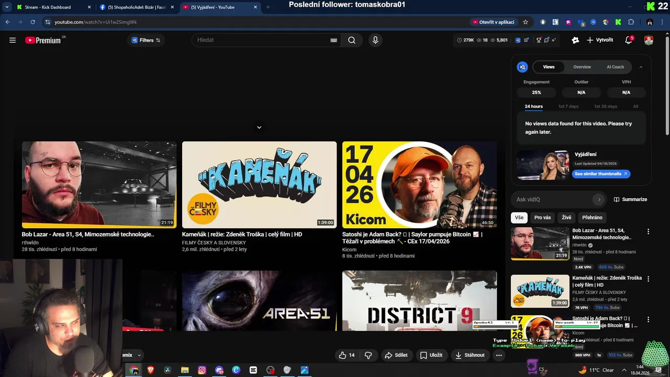Open Satoshi je Adam Back video title
This screenshot has width=670, height=377.
412,238
